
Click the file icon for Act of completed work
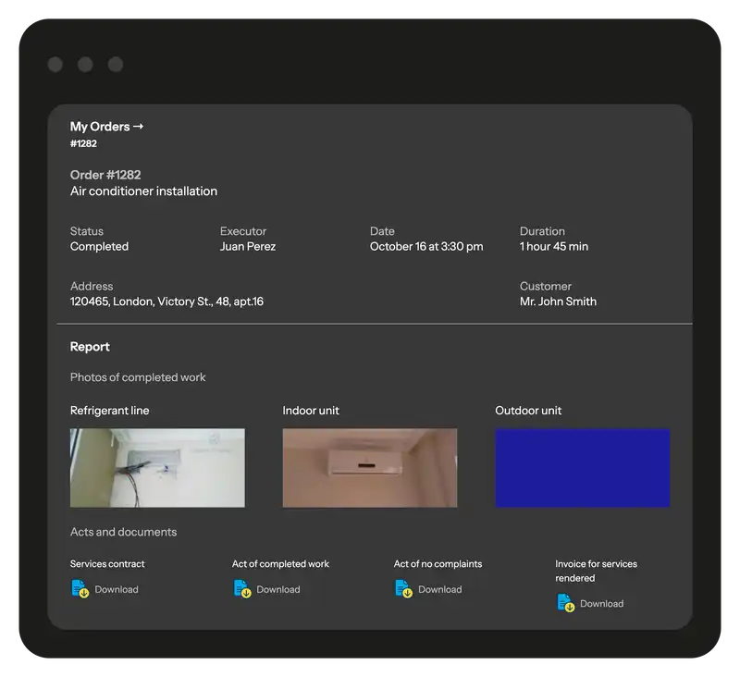242,589
